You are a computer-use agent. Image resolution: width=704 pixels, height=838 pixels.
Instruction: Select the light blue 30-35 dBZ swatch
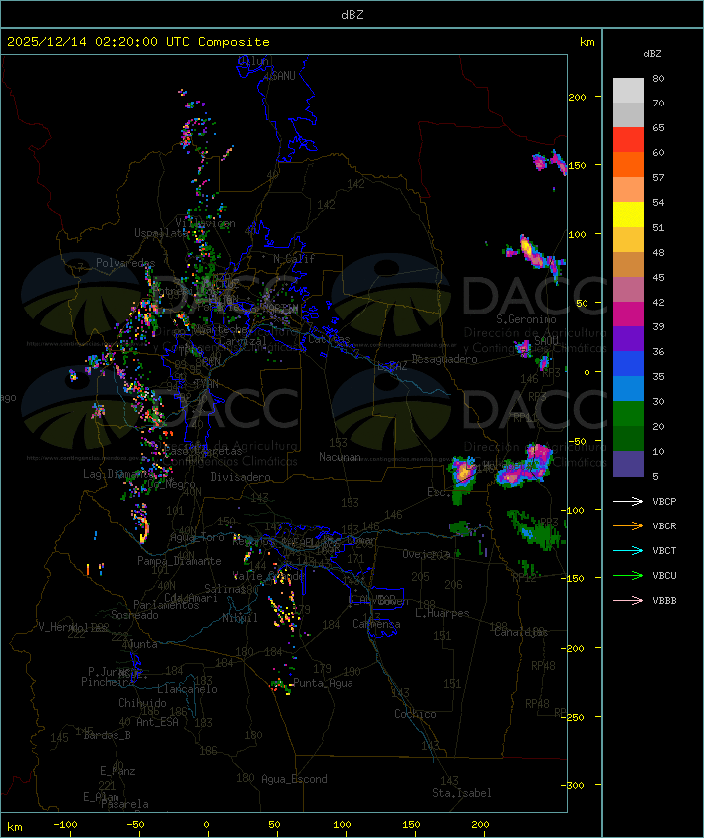[628, 388]
